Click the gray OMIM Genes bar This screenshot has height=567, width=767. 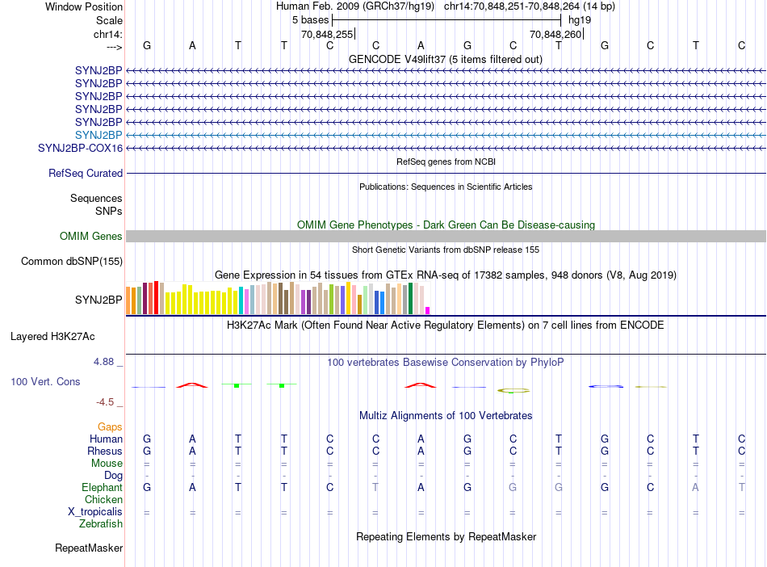tap(446, 237)
